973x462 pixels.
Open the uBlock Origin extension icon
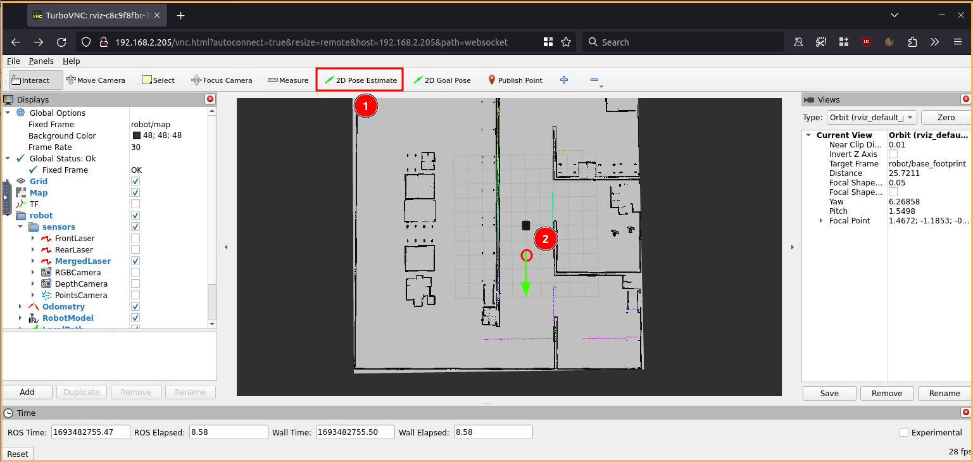tap(867, 42)
